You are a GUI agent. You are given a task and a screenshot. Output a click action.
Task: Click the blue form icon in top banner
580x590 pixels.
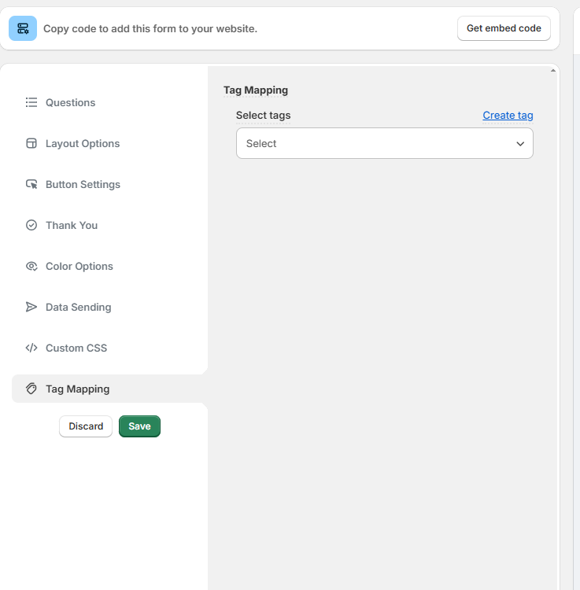point(23,28)
